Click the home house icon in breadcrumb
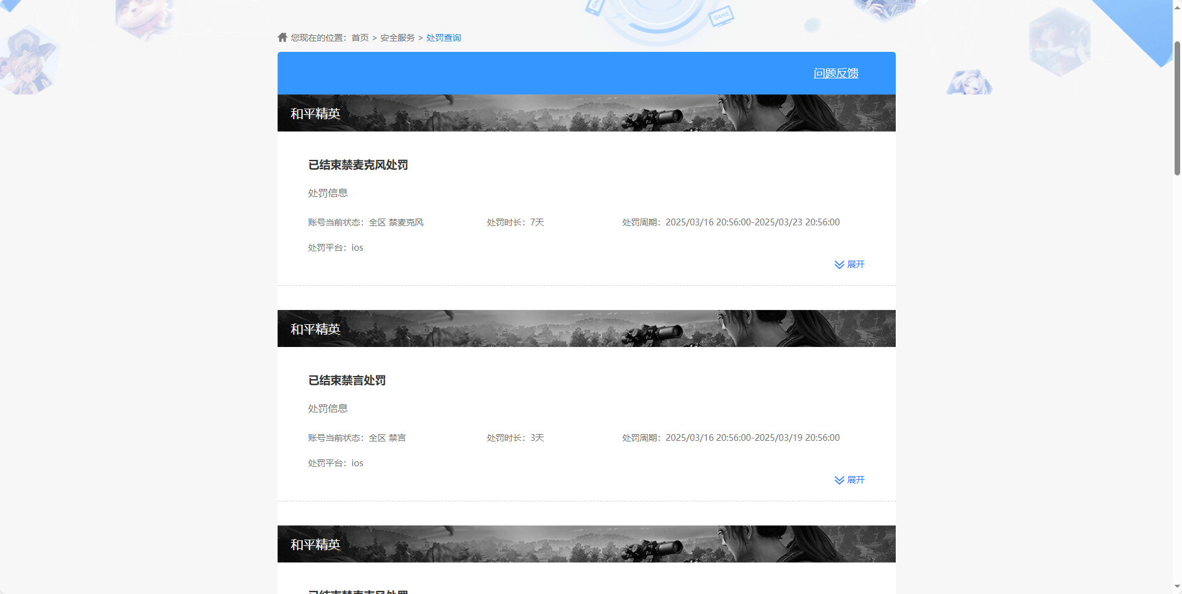Screen dimensions: 1182x594 point(282,37)
